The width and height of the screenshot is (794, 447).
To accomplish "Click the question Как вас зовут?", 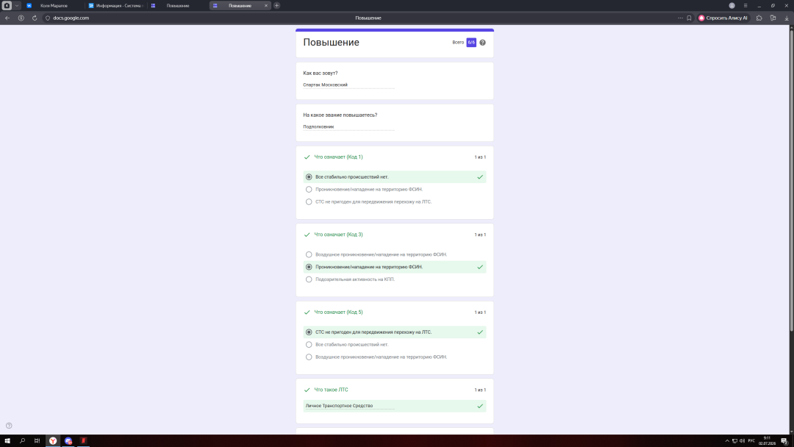I will [320, 74].
